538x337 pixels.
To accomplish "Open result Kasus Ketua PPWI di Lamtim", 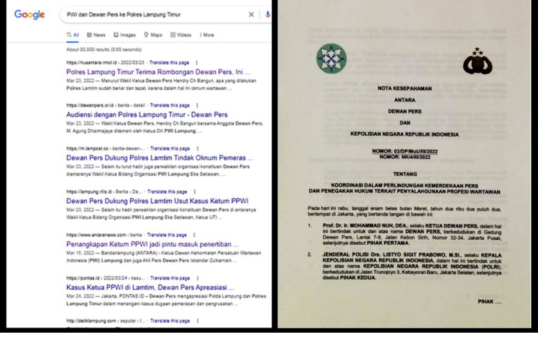I will 150,287.
